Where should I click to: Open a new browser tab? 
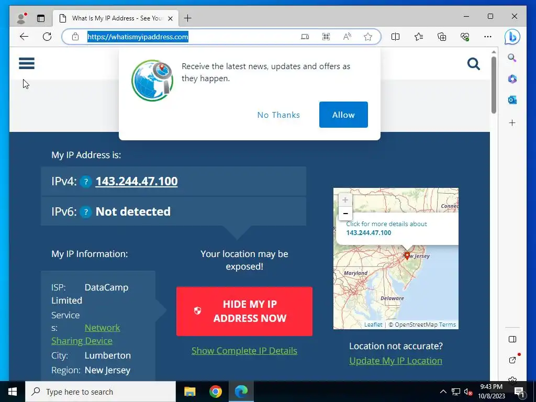point(188,18)
